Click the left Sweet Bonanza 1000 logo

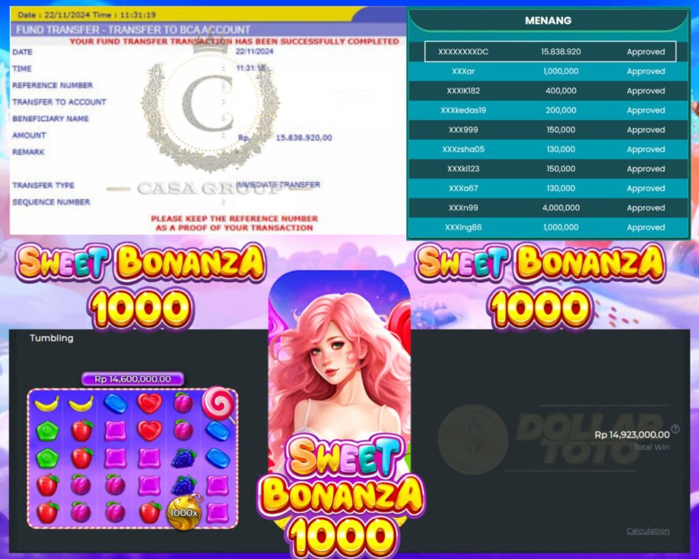(x=141, y=285)
